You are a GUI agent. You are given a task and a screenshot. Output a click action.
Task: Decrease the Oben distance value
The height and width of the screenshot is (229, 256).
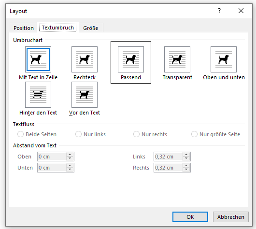pyautogui.click(x=70, y=158)
